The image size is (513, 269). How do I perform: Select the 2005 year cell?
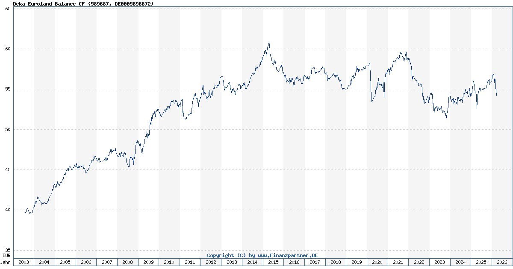(65, 262)
